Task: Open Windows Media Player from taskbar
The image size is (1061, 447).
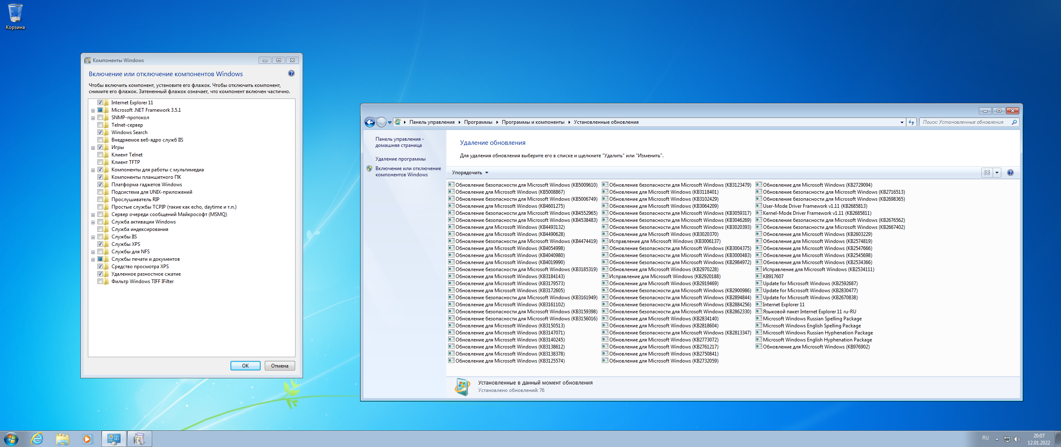Action: [87, 439]
